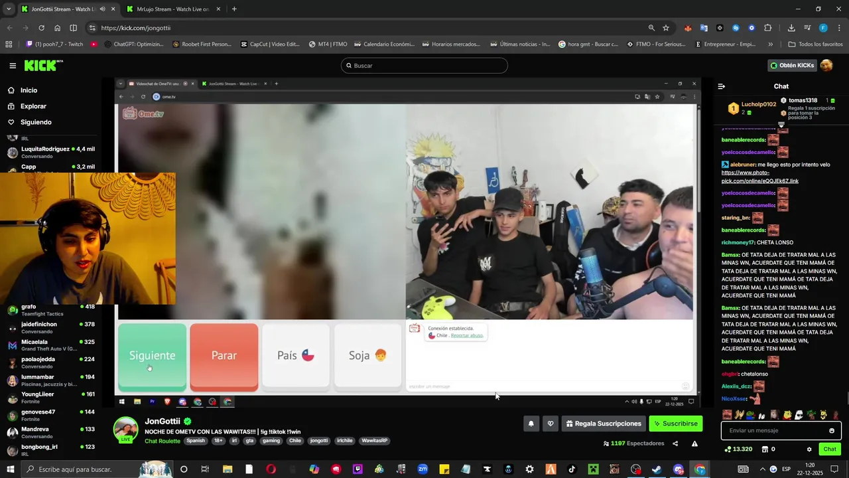Open emoji picker in chat input
Screen dimensions: 849x478
click(x=832, y=431)
